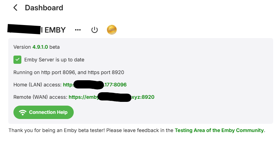Click the power icon to shut down or restart
This screenshot has height=143, width=279.
click(94, 30)
